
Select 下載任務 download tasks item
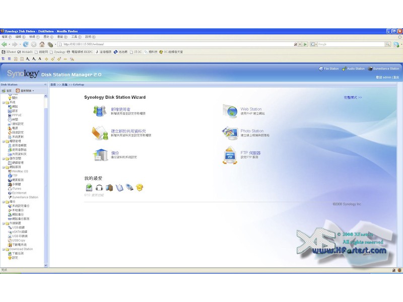tap(16, 254)
